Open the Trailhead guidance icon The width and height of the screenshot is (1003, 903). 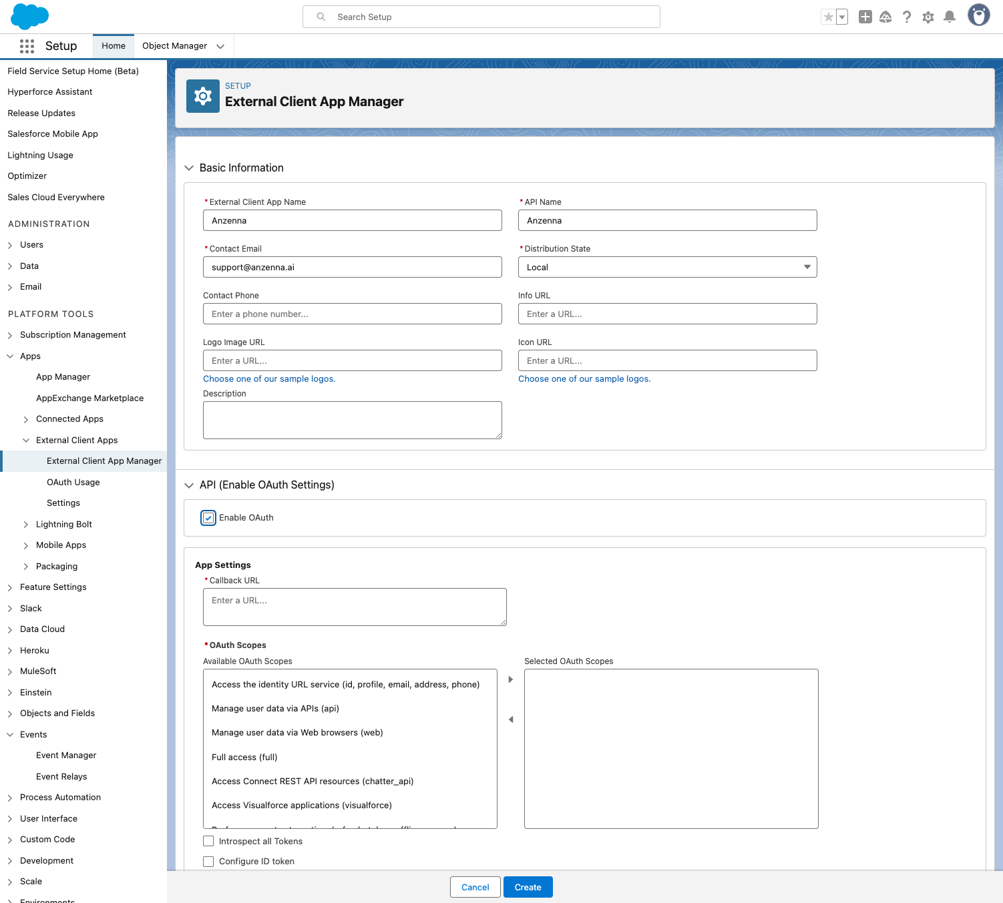(x=885, y=17)
